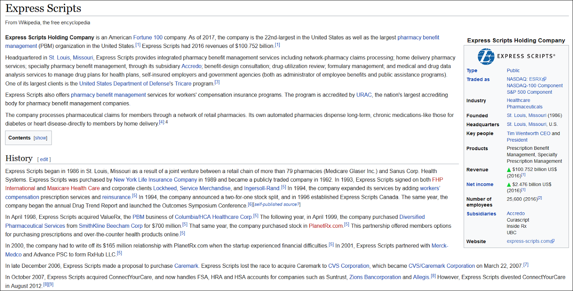Open New York Life Insurance Company link

click(x=155, y=180)
